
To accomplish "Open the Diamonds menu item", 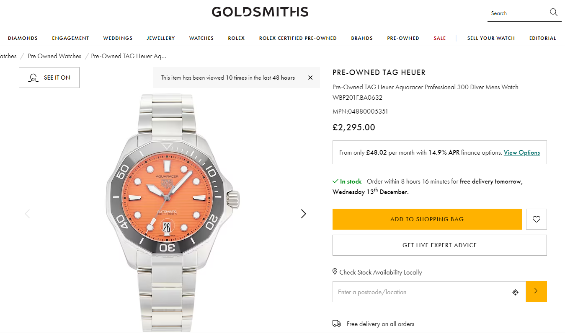I will click(x=23, y=38).
